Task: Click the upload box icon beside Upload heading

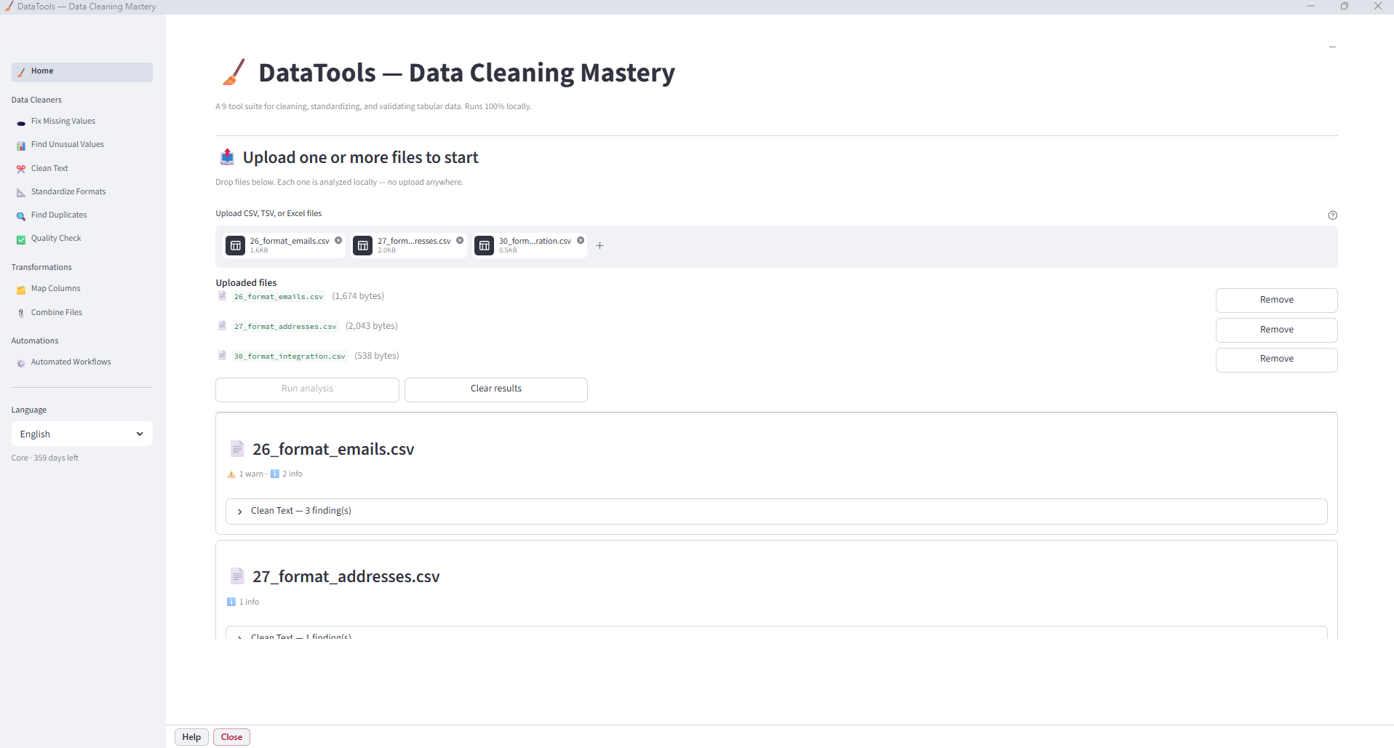Action: [x=227, y=157]
